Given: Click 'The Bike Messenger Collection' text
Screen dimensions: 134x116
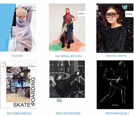Looking at the screenshot, I should 60,100.
